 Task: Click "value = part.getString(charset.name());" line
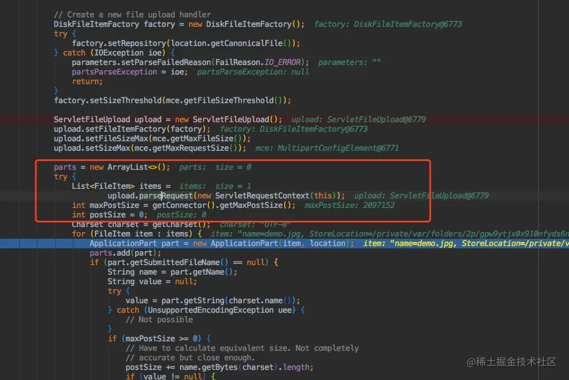(x=213, y=300)
